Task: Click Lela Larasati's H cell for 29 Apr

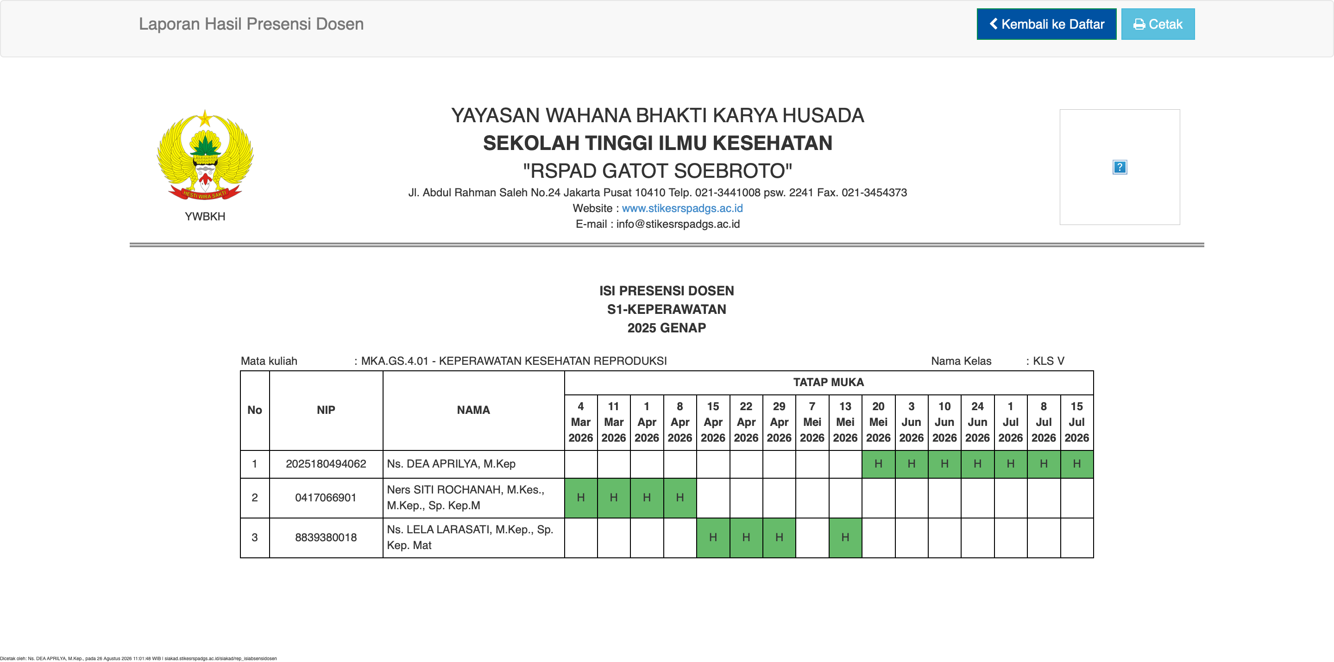Action: pyautogui.click(x=779, y=537)
